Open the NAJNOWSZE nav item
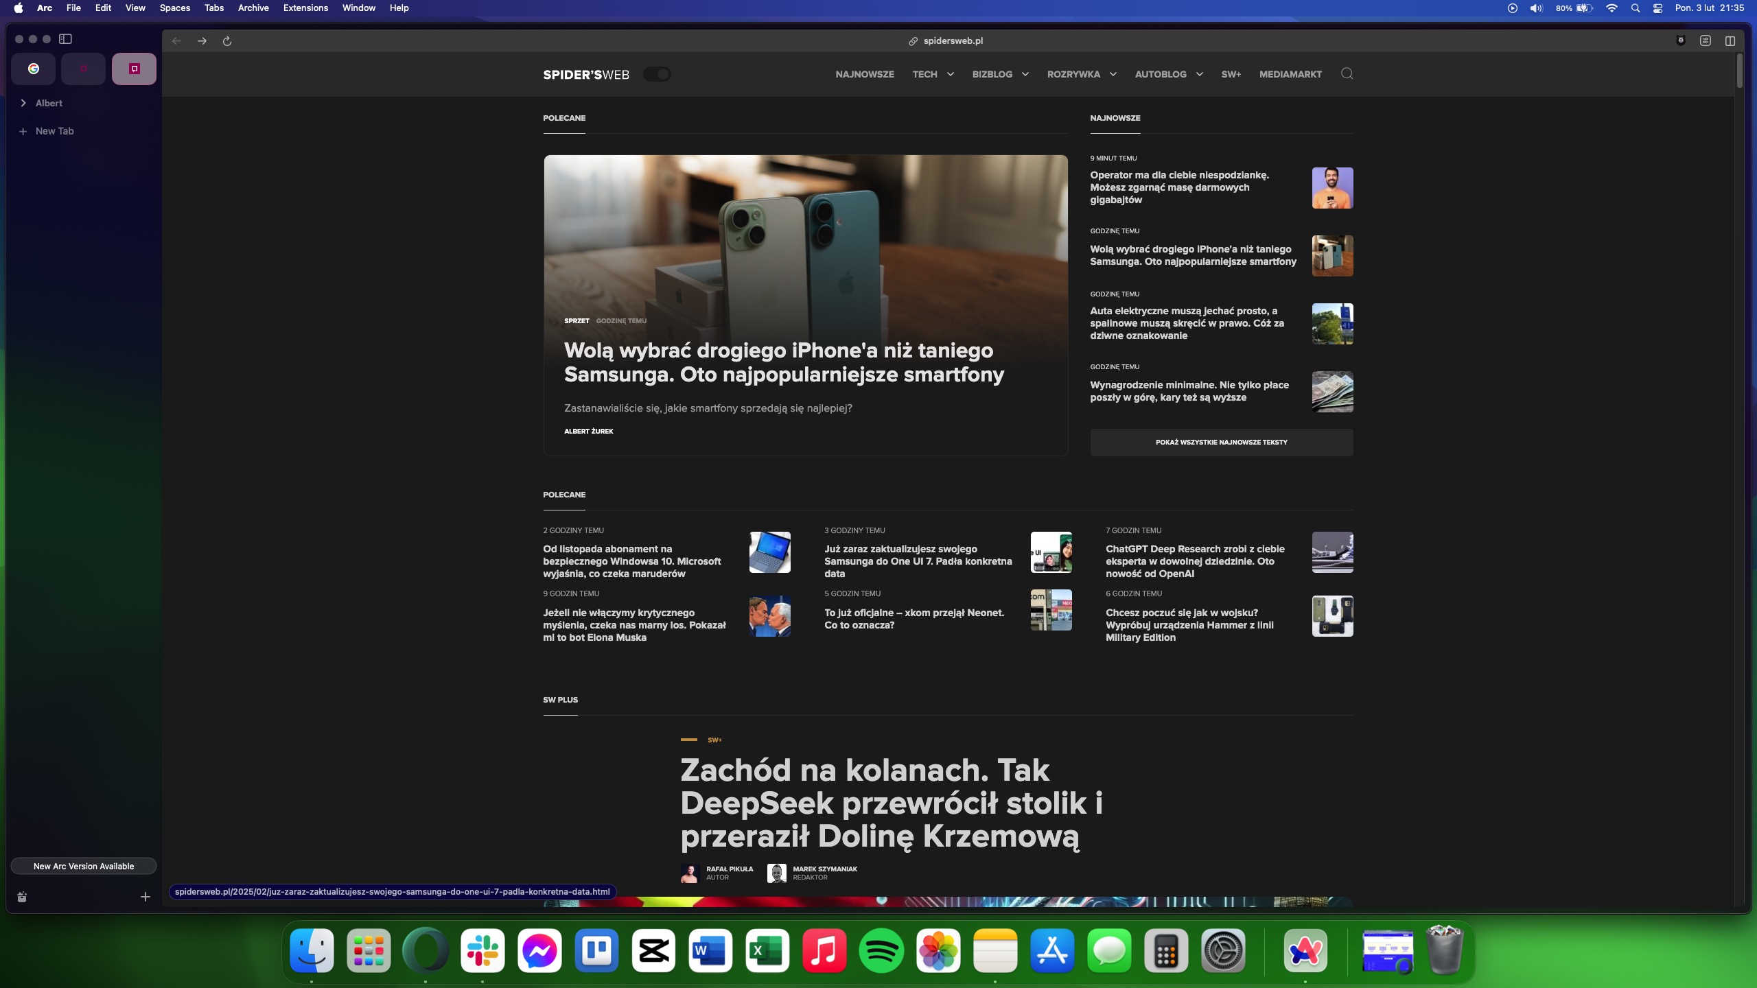 coord(865,74)
